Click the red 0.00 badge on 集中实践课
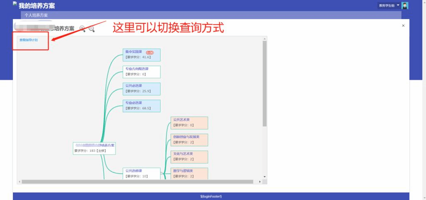The image size is (426, 200). pyautogui.click(x=150, y=52)
